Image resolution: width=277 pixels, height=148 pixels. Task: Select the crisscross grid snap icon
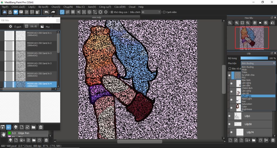pyautogui.click(x=73, y=12)
